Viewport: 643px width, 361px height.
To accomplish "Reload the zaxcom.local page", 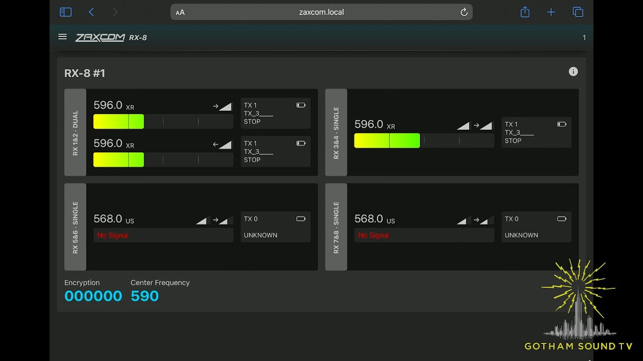I will [x=464, y=12].
